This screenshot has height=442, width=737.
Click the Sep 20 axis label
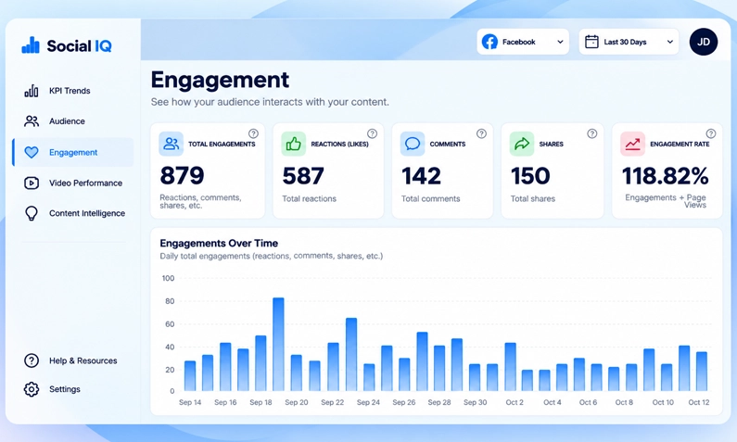coord(297,402)
